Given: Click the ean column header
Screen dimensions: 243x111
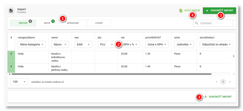Looking at the screenshot, I should pyautogui.click(x=77, y=37).
